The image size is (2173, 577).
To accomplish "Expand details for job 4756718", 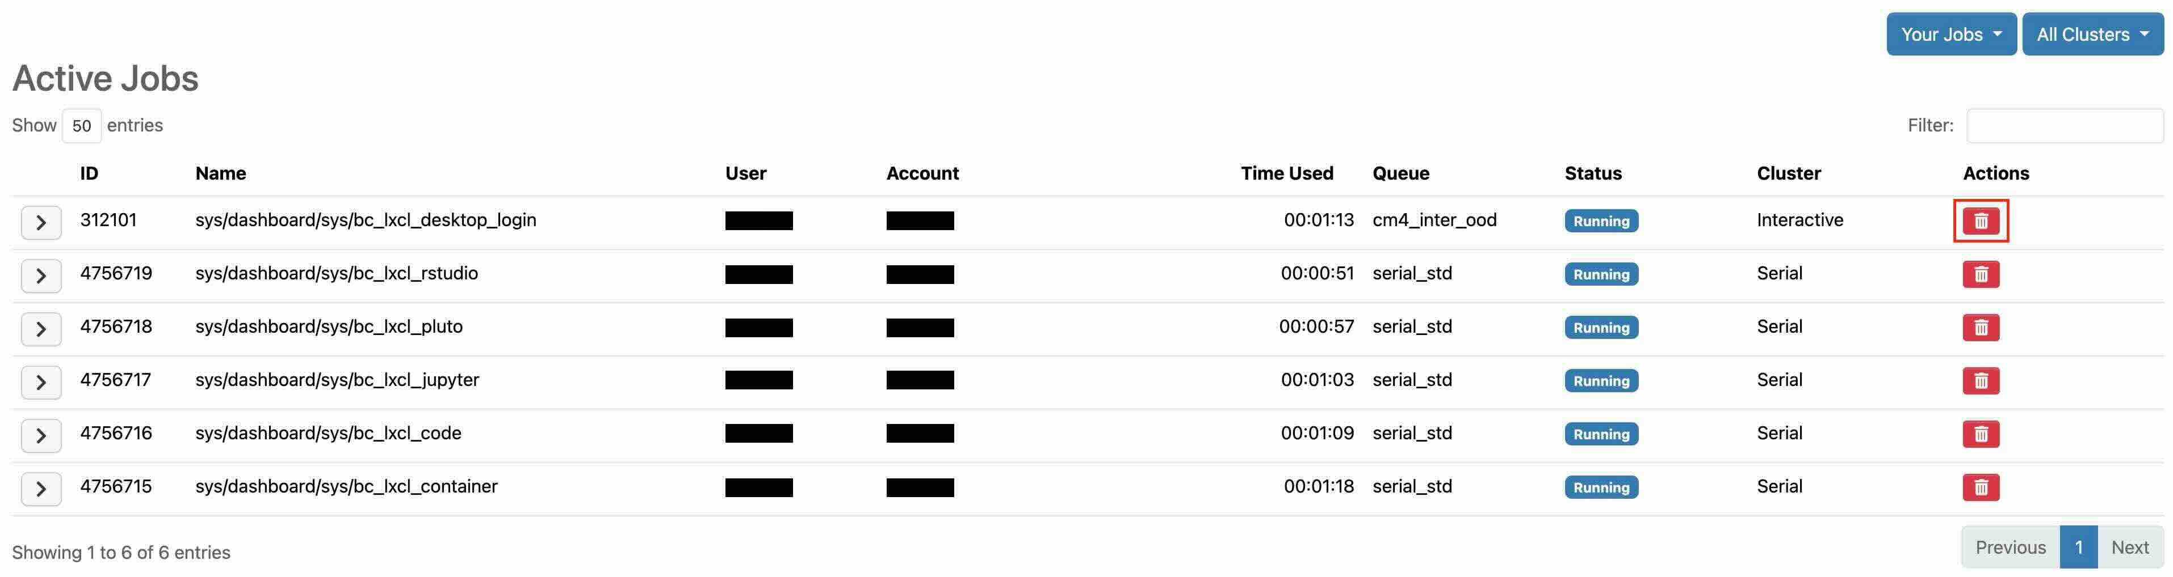I will pyautogui.click(x=40, y=329).
